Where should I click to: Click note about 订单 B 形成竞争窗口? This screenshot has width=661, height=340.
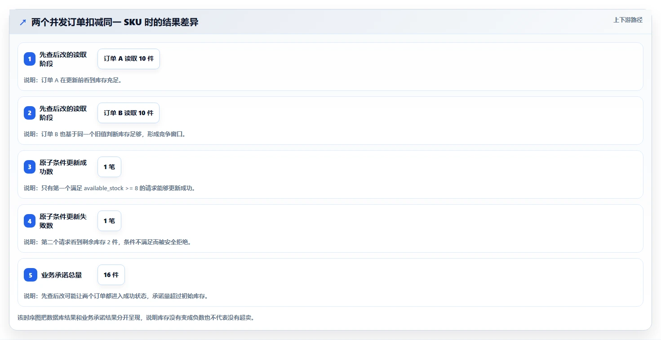105,134
